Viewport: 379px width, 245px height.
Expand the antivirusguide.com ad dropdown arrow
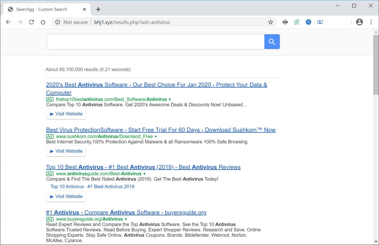coord(145,174)
